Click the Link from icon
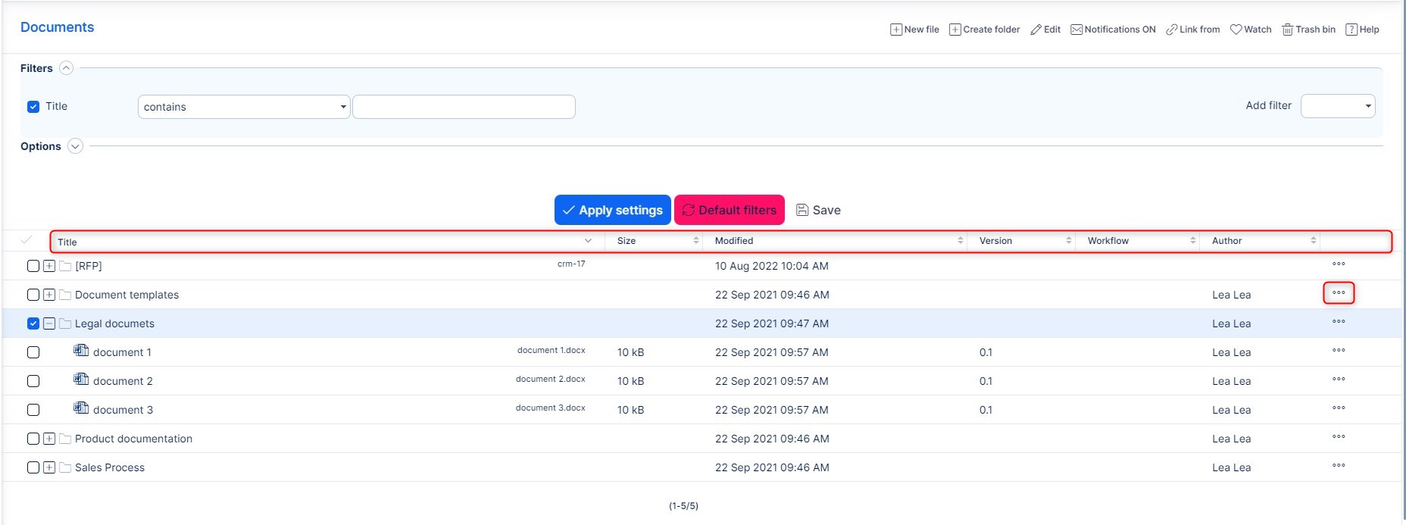The height and width of the screenshot is (525, 1406). 1171,30
